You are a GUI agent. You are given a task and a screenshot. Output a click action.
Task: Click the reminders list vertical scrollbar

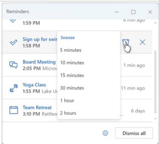155,82
